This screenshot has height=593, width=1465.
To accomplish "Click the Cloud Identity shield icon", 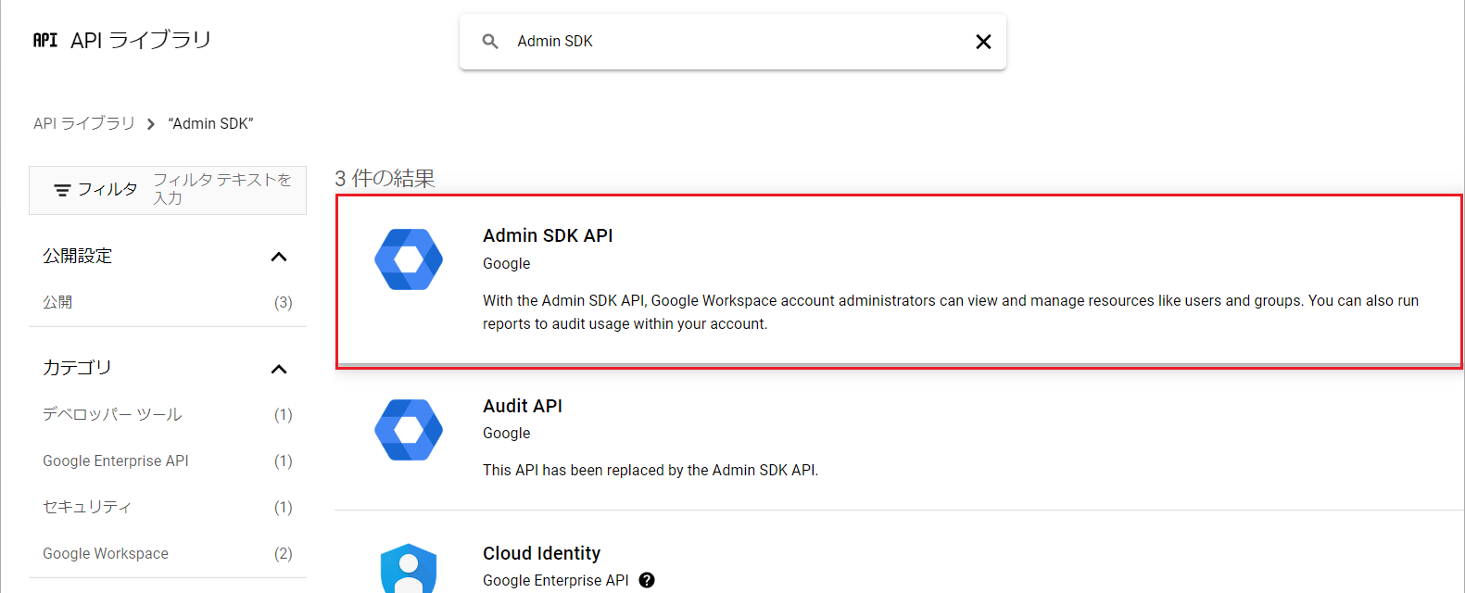I will point(409,568).
